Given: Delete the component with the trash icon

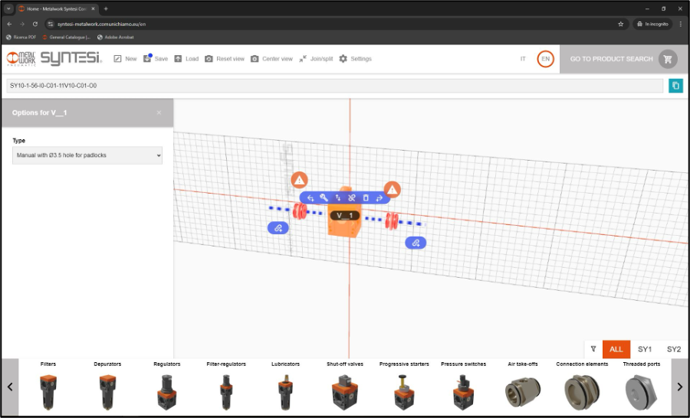Looking at the screenshot, I should tap(366, 198).
